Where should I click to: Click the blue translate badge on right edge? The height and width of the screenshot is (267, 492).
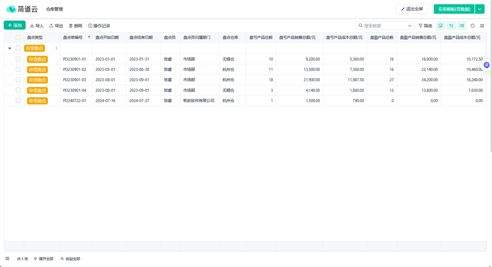pos(487,65)
